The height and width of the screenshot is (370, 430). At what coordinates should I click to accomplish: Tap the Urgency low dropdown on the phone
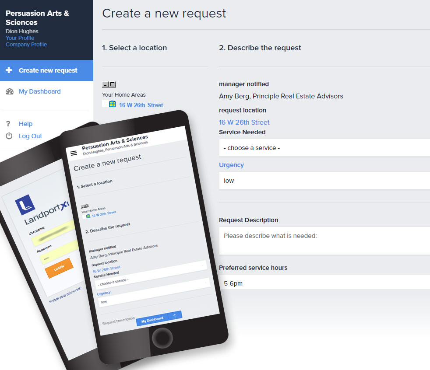[x=154, y=292]
